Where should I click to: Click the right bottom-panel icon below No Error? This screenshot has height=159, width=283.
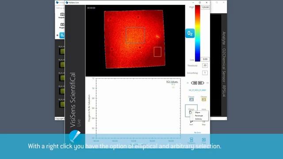coord(203,140)
